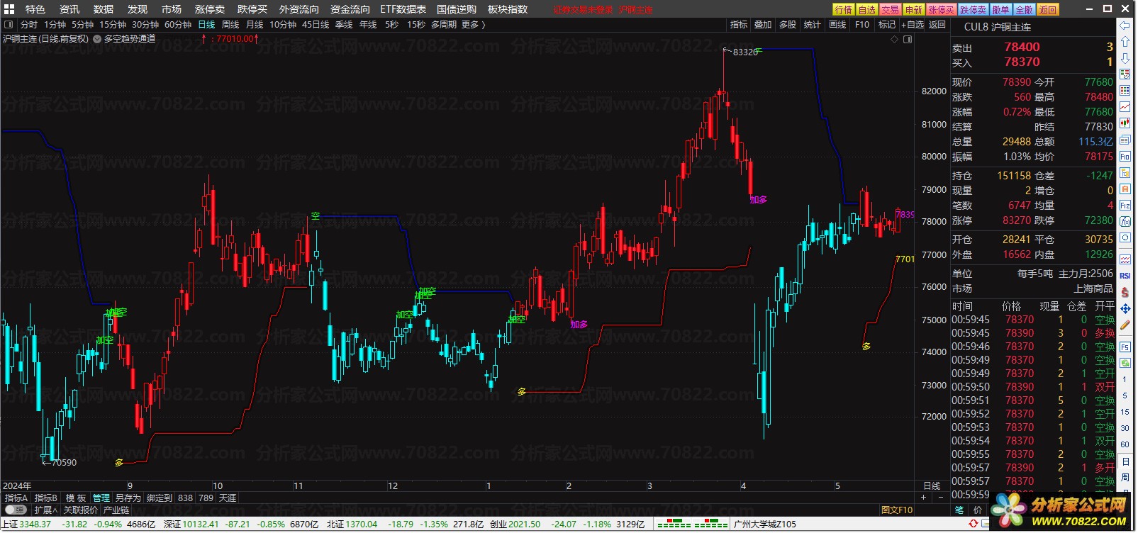Viewport: 1138px width, 533px height.
Task: Click the square icon left of 分时
Action: click(9, 24)
